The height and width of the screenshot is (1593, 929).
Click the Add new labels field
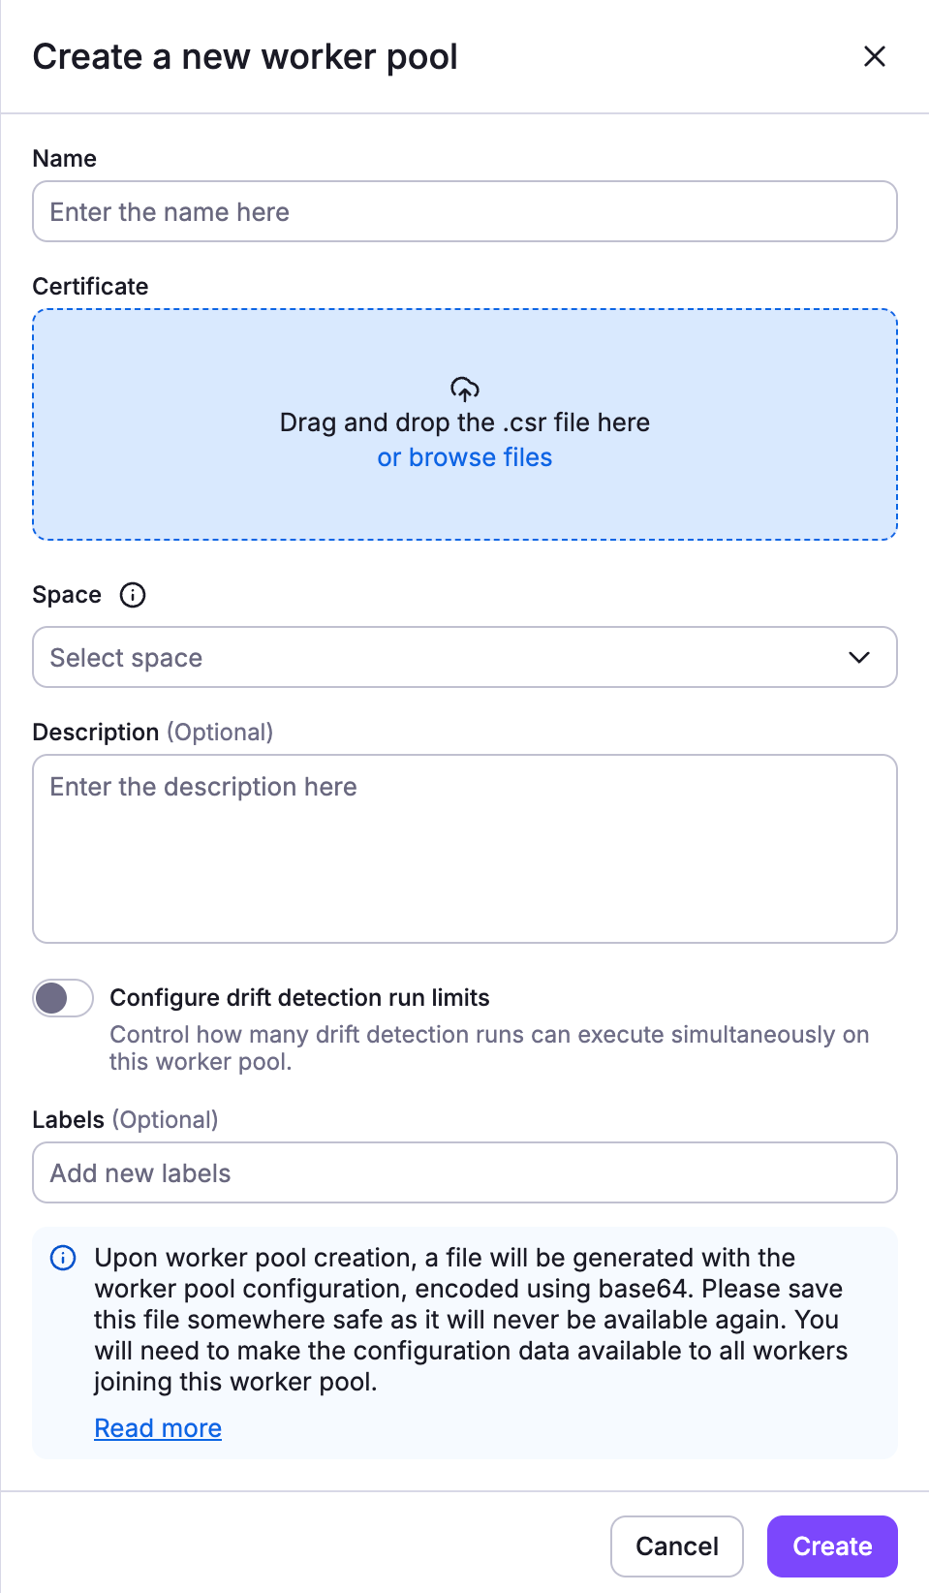(464, 1172)
